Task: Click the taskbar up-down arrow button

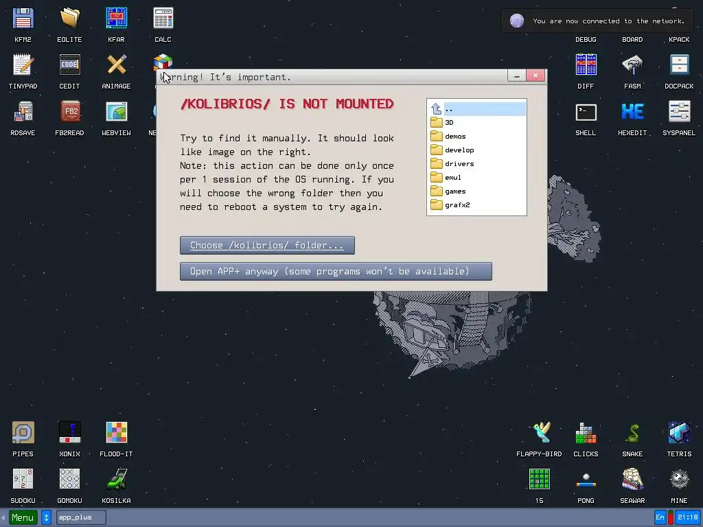Action: (x=46, y=517)
